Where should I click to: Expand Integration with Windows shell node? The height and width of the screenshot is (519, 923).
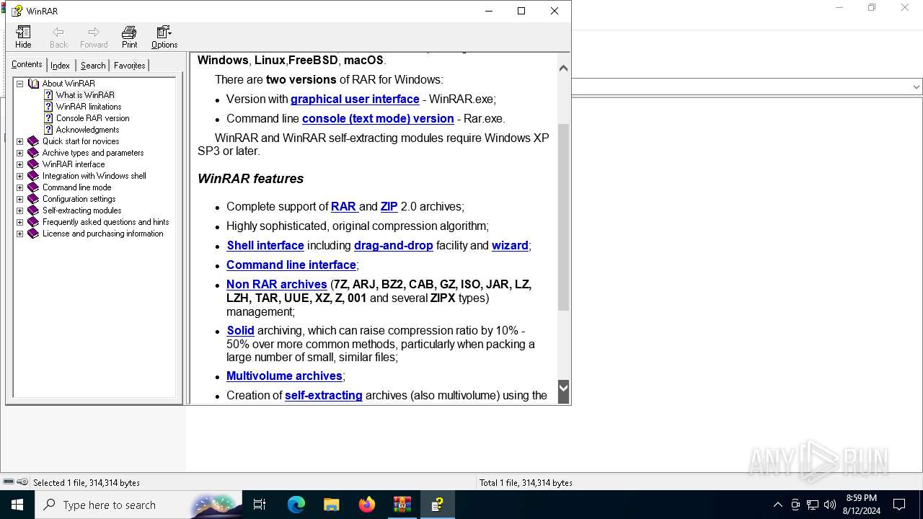(20, 176)
